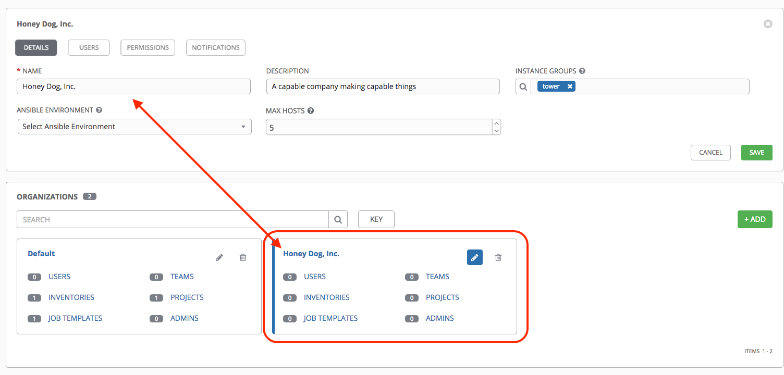Click the Ansible Environment help icon
Viewport: 784px width, 375px height.
pos(99,110)
